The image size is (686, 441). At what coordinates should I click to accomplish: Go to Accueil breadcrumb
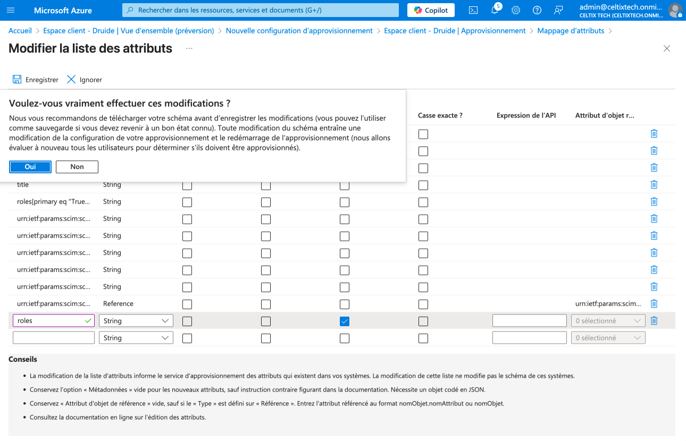coord(20,31)
